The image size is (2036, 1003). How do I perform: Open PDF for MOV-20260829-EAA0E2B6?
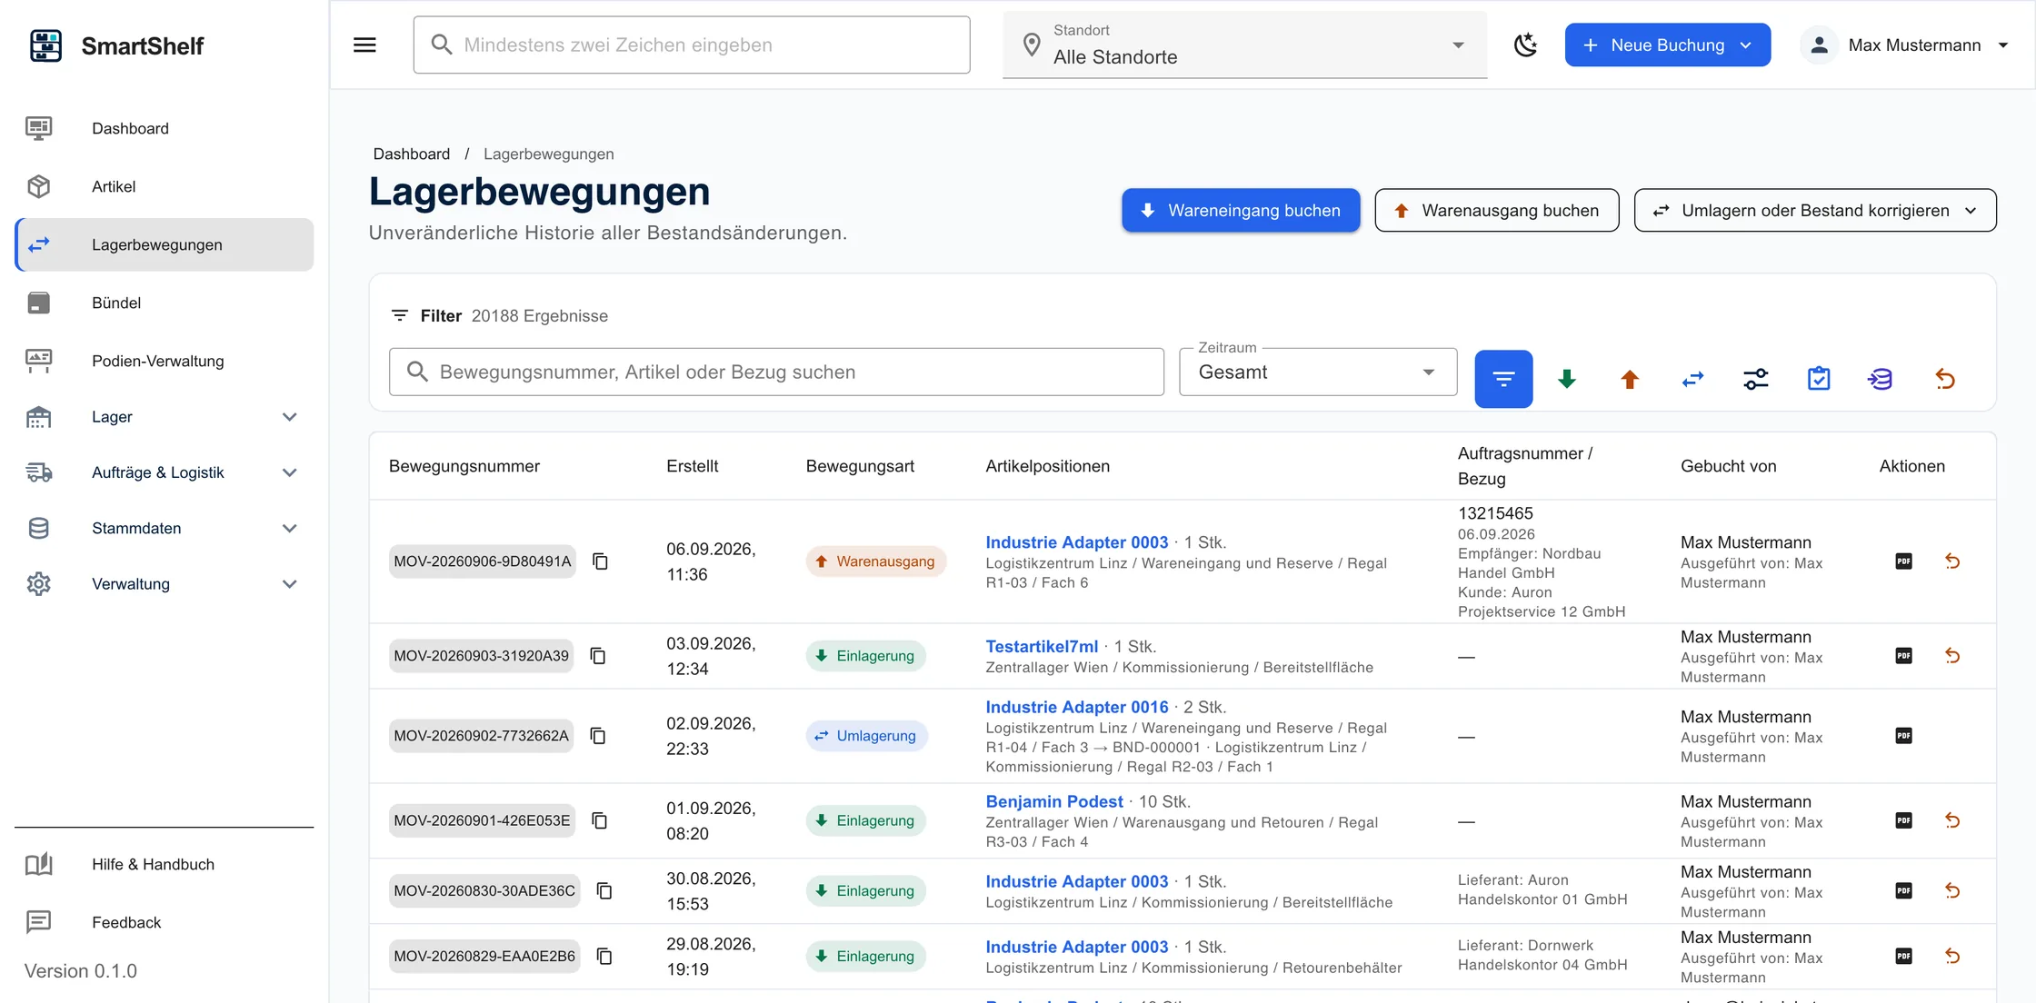pos(1904,957)
